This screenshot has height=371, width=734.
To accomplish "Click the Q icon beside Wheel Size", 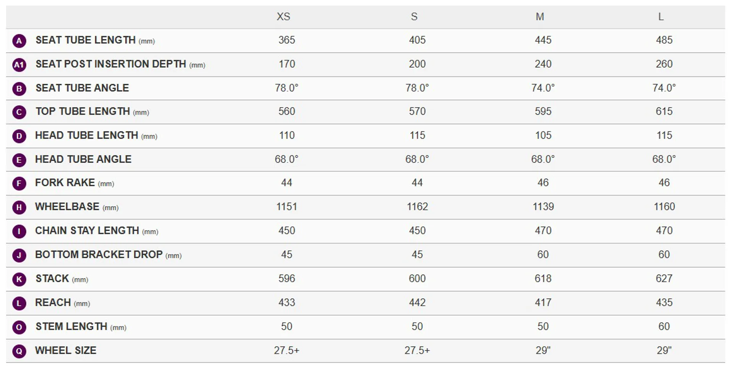I will (x=19, y=351).
